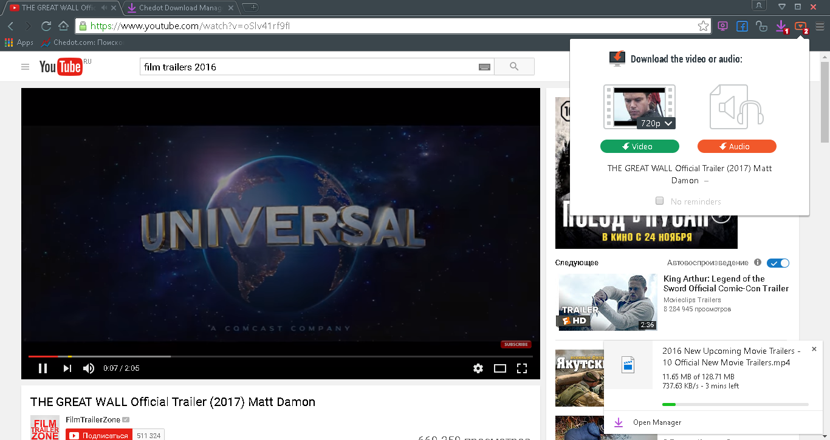Toggle the video downloader extension icon
Viewport: 830px width, 440px height.
click(801, 27)
